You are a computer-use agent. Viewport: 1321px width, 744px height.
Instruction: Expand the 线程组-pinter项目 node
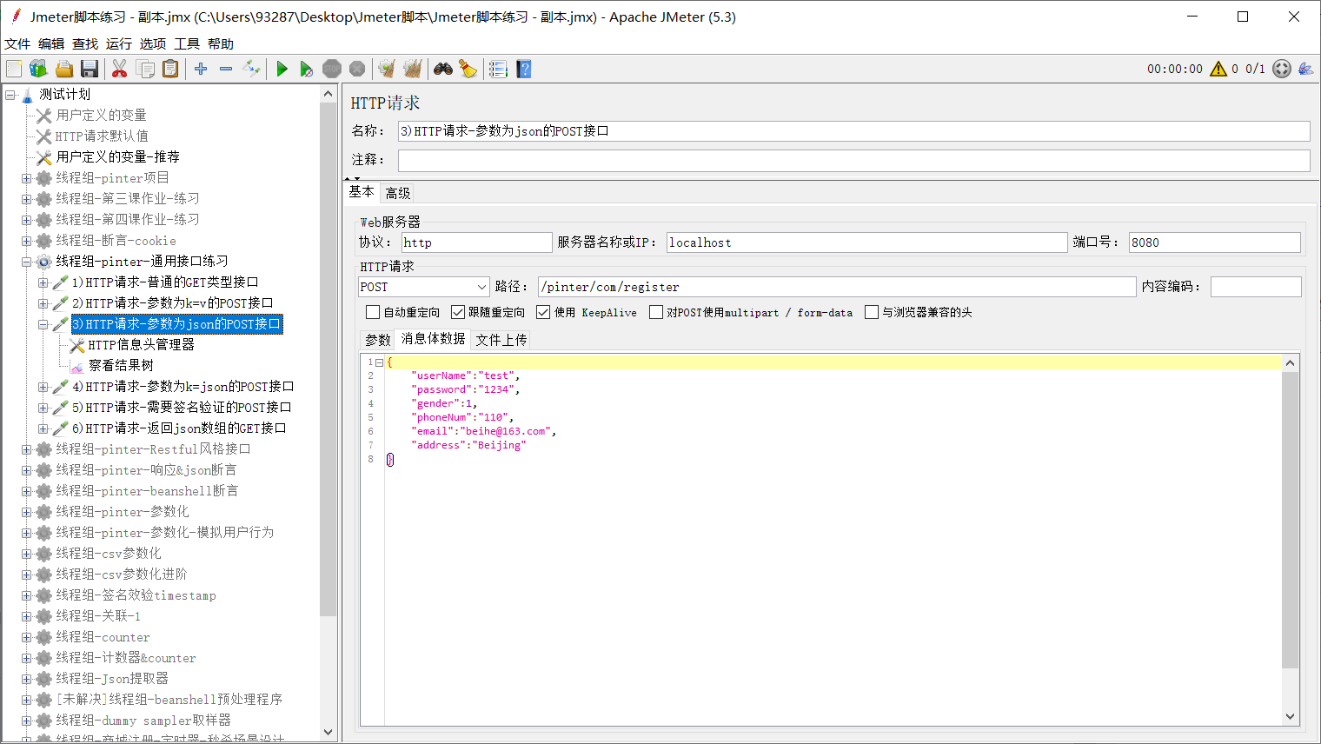(x=26, y=177)
